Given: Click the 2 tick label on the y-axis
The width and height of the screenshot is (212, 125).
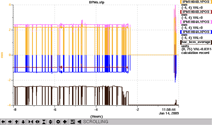Looking at the screenshot, I should pyautogui.click(x=10, y=30).
